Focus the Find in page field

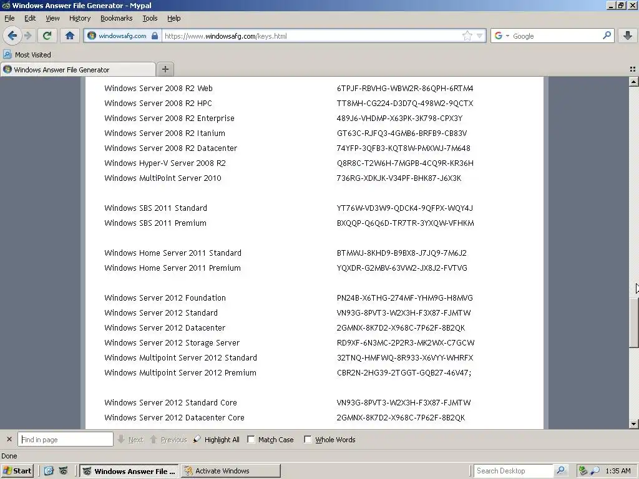tap(65, 440)
